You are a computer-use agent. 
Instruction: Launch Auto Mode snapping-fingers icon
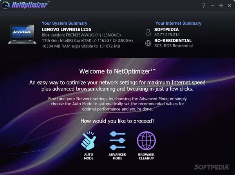coord(89,141)
